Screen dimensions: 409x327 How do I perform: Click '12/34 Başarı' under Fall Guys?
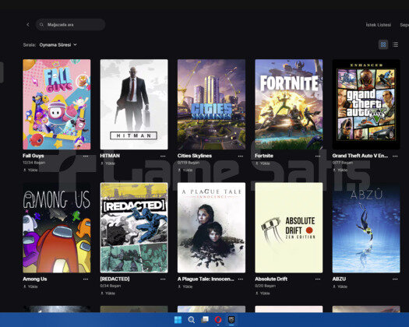pyautogui.click(x=34, y=163)
